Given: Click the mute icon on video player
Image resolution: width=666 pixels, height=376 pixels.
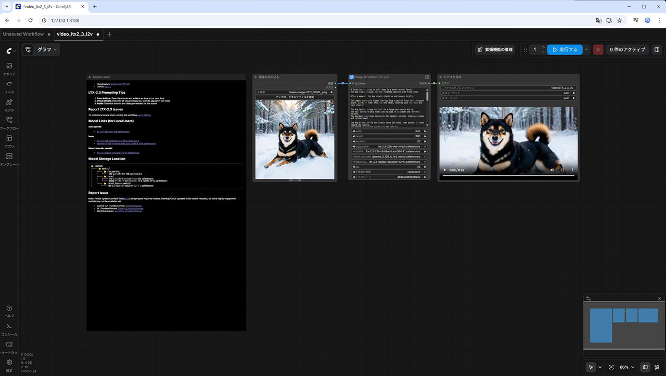Looking at the screenshot, I should pyautogui.click(x=552, y=170).
